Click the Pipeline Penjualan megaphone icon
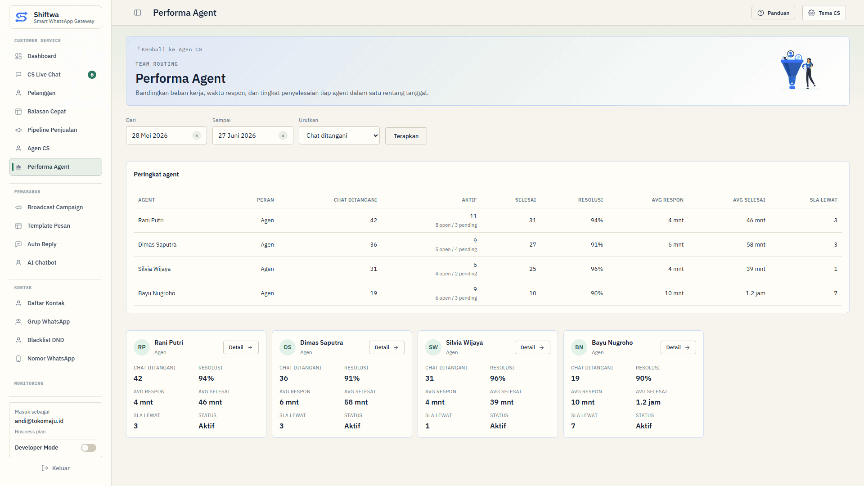 (x=18, y=130)
